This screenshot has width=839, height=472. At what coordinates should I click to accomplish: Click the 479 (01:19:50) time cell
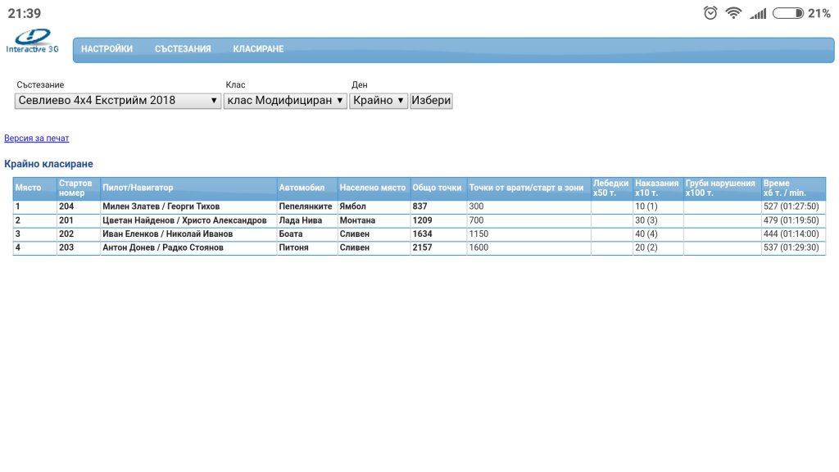(793, 220)
